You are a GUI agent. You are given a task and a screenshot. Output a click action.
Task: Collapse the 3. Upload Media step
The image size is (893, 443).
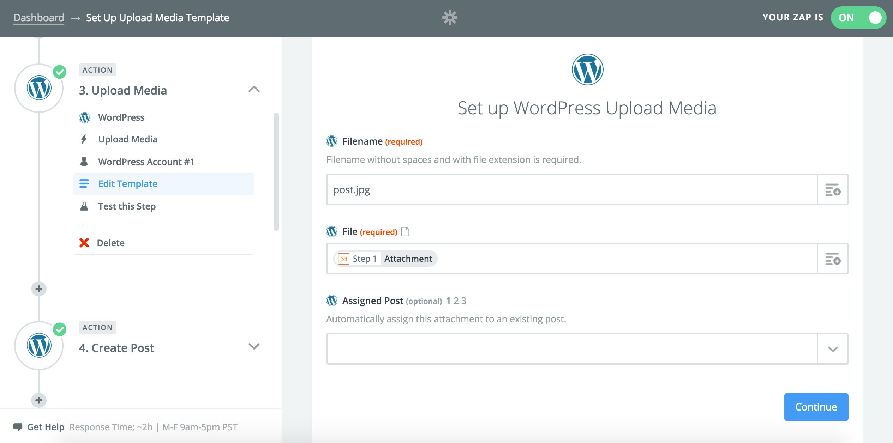[x=254, y=89]
